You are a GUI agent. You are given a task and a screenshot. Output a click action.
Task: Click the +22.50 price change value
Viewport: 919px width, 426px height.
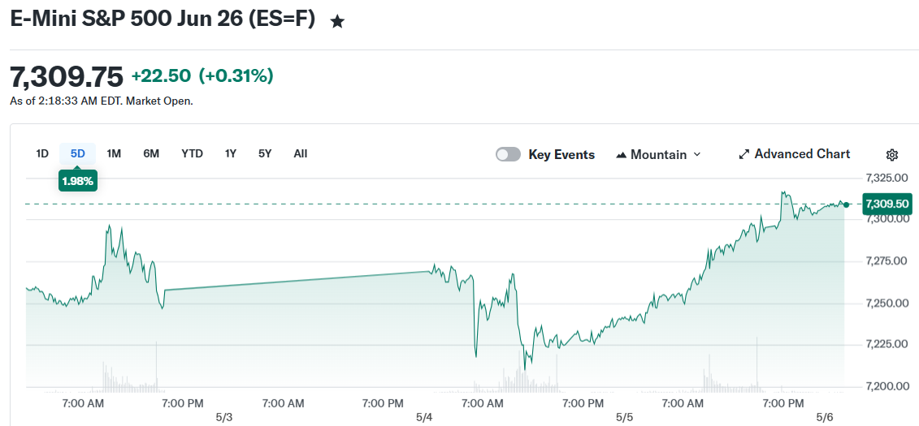point(161,76)
